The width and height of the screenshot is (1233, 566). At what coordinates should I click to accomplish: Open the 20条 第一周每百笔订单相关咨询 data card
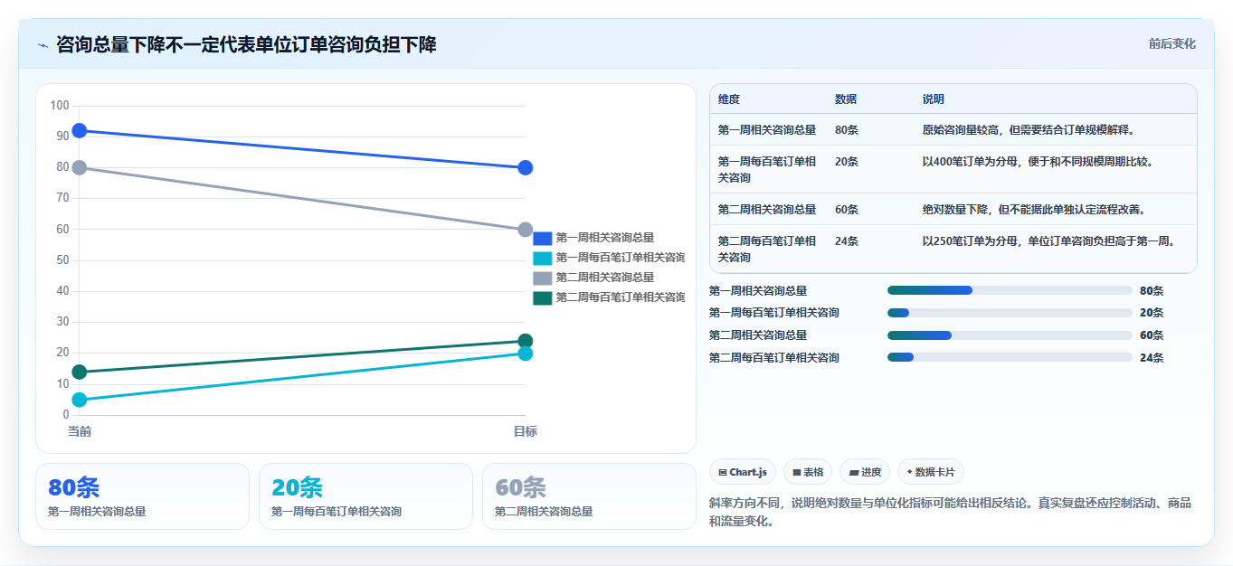(x=365, y=496)
